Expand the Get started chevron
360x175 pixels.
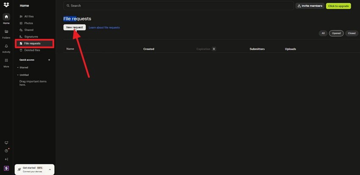pos(50,170)
